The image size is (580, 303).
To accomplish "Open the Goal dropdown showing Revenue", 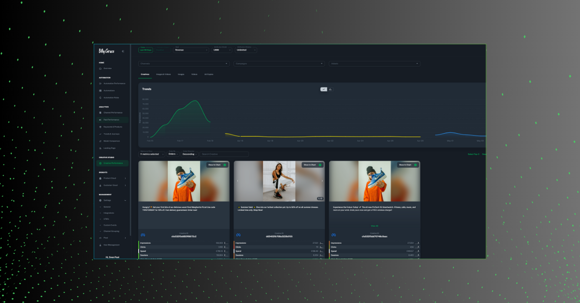I will [191, 50].
